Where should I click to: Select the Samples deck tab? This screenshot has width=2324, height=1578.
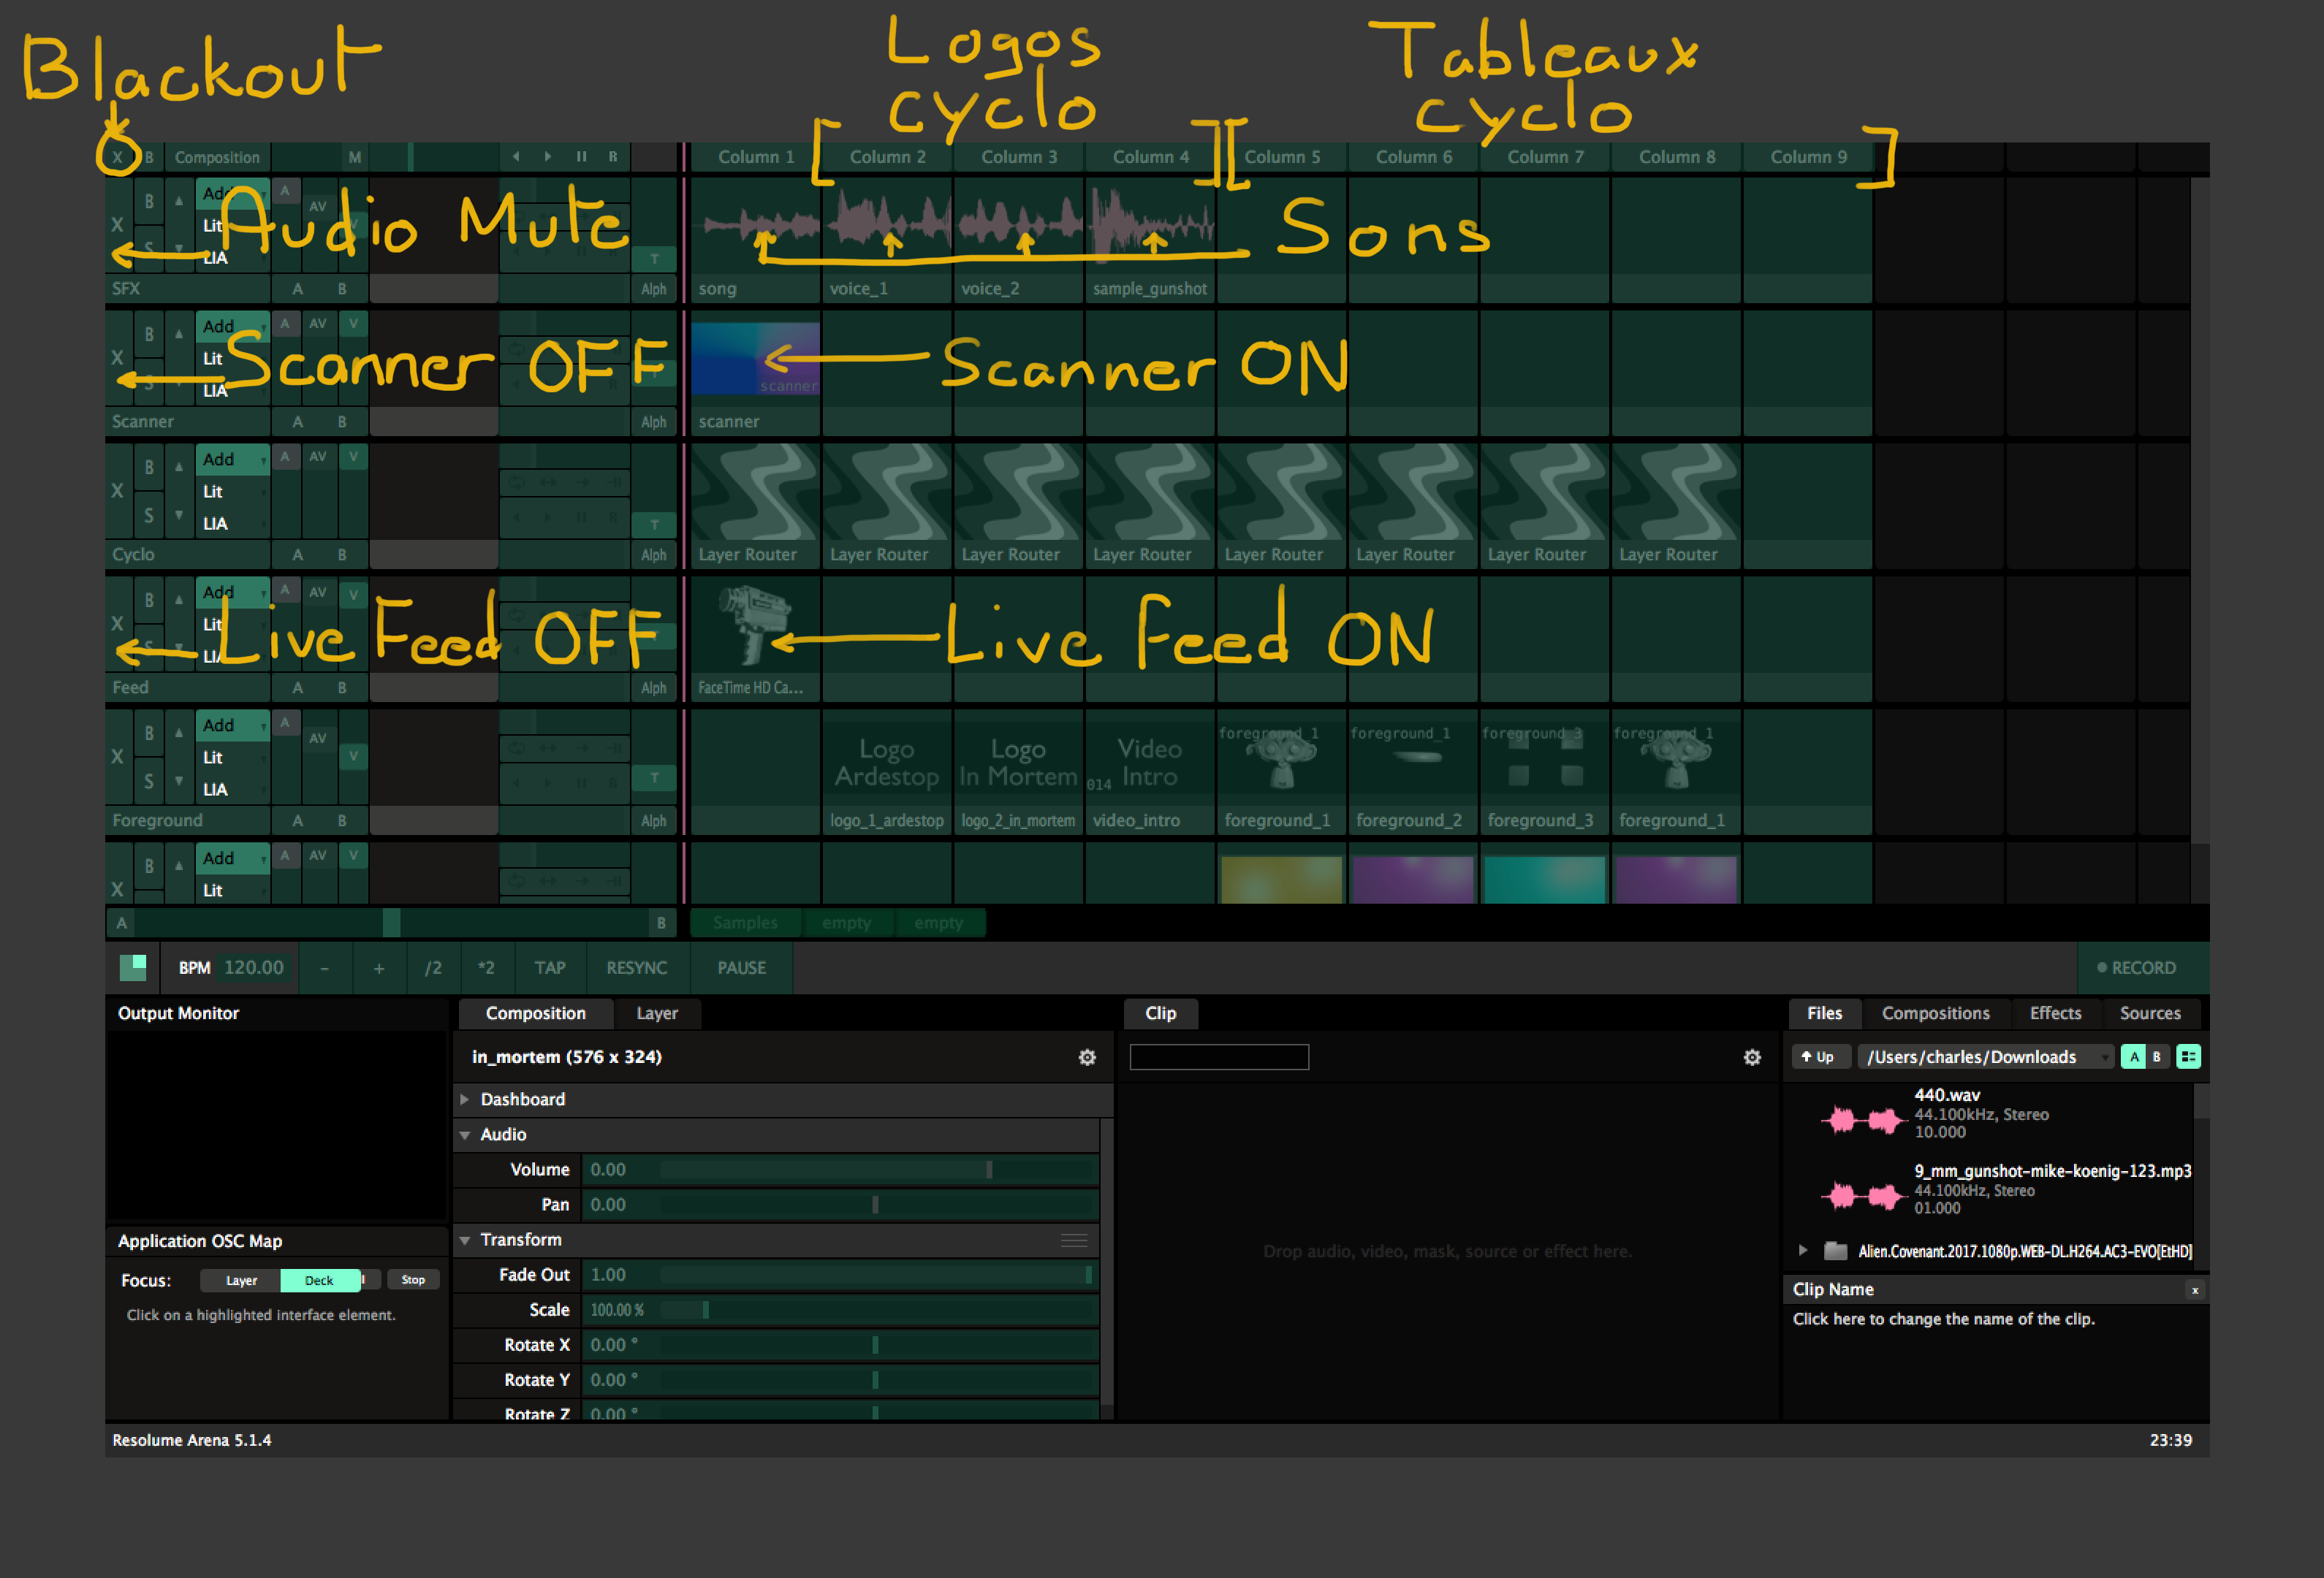pos(745,923)
